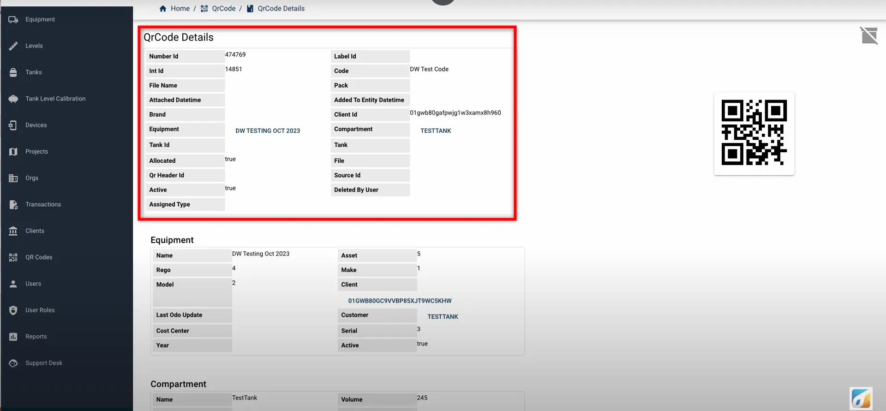Open the Equipment menu item

40,19
